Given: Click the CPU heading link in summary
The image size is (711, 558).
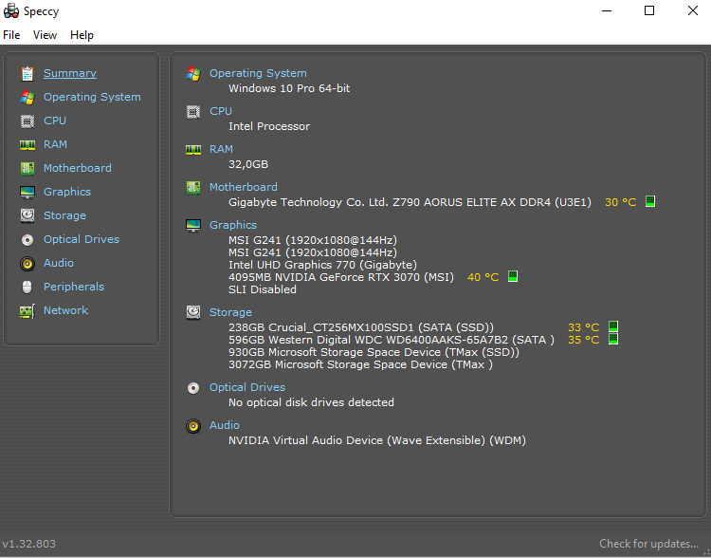Looking at the screenshot, I should pos(221,111).
